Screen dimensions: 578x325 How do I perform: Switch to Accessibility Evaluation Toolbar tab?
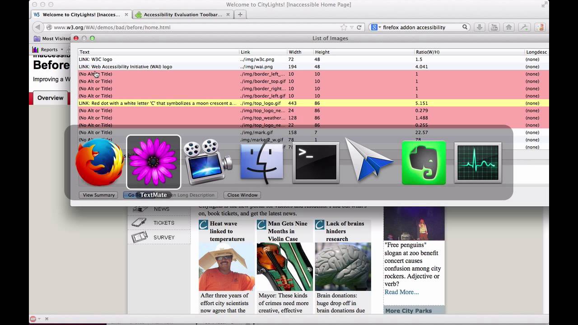[x=183, y=14]
